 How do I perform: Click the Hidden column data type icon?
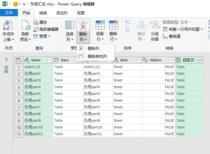coord(146,60)
